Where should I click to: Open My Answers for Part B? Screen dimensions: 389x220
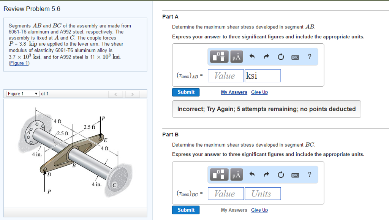click(234, 210)
